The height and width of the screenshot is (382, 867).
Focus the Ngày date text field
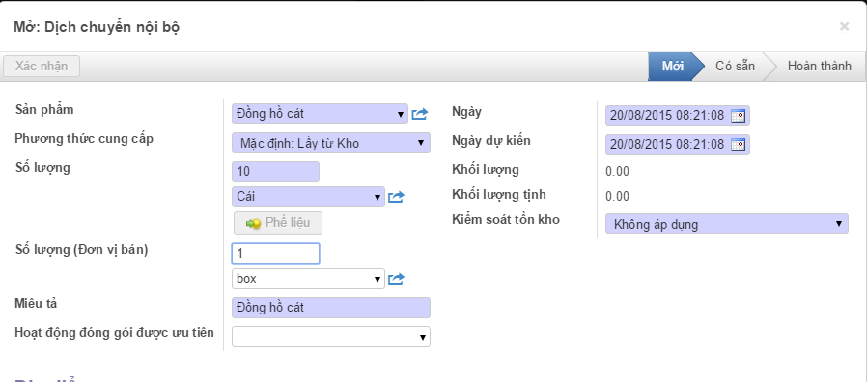(667, 116)
